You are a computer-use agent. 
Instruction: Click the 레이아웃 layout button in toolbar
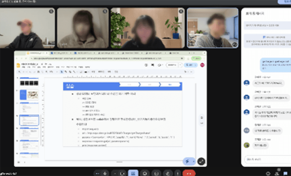(x=101, y=72)
